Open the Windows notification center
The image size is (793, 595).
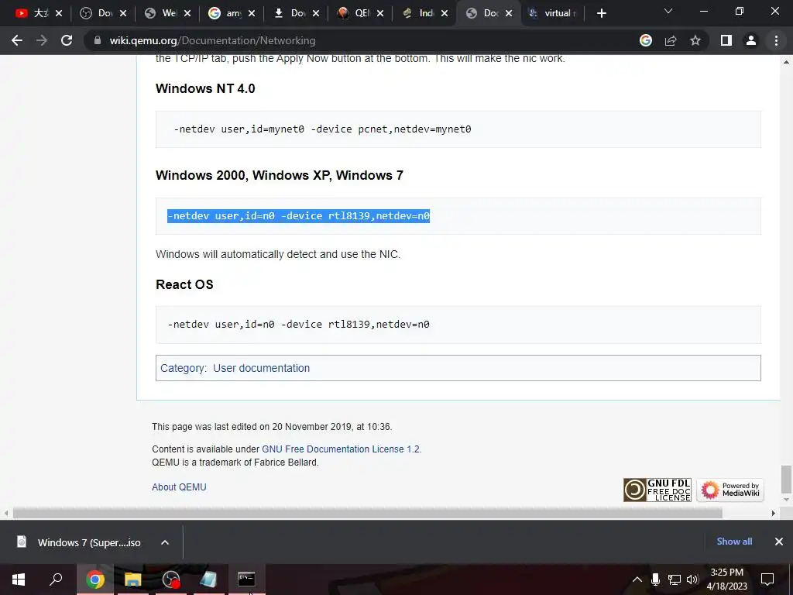[x=767, y=580]
